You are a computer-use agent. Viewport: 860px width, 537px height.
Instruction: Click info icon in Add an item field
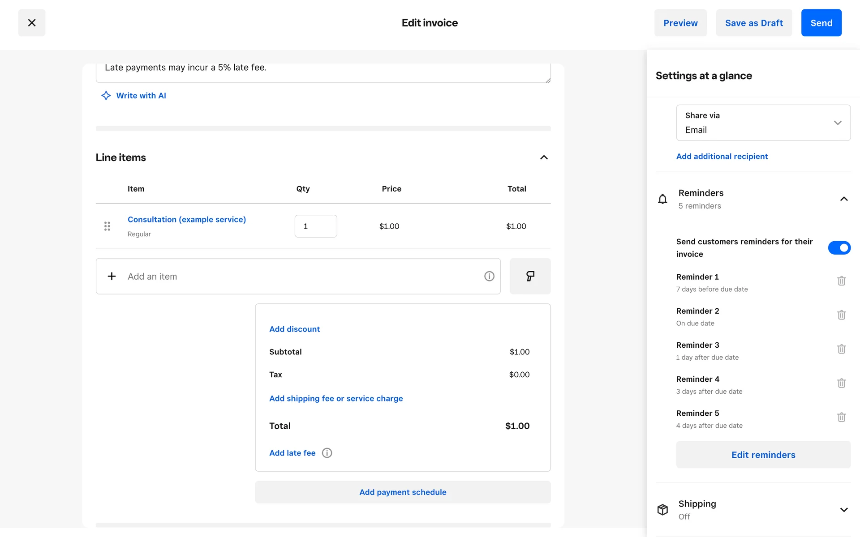click(x=489, y=276)
